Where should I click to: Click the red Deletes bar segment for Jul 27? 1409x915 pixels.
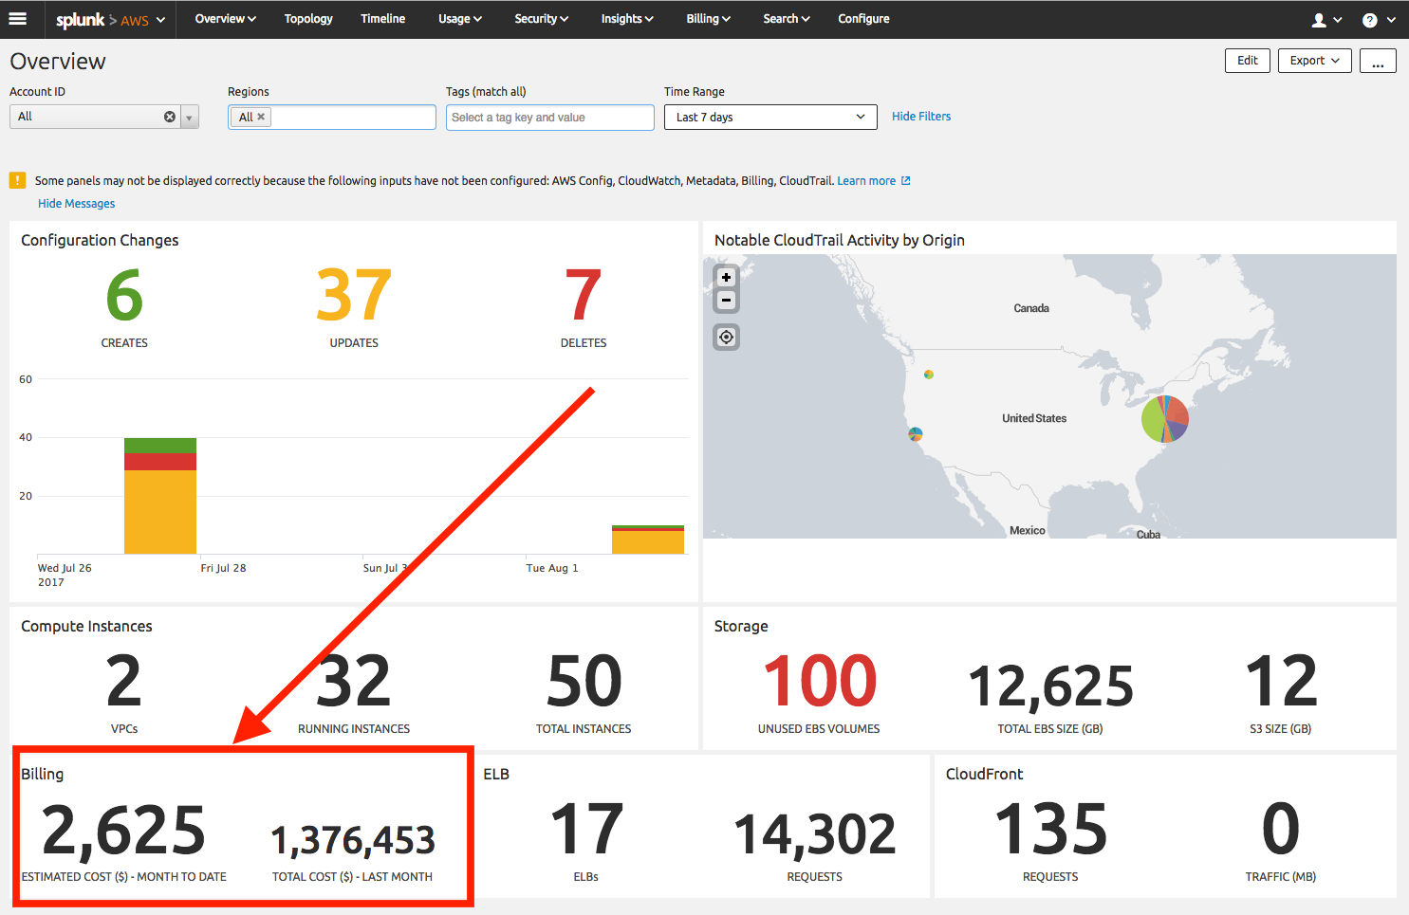coord(160,462)
